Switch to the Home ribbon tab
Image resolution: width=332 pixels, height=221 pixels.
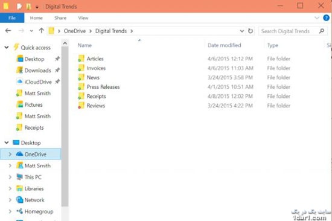point(36,18)
